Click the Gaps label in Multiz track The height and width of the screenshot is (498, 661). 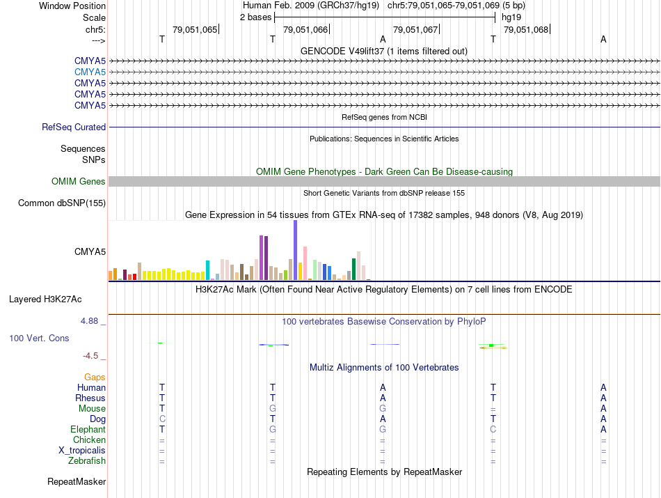95,378
